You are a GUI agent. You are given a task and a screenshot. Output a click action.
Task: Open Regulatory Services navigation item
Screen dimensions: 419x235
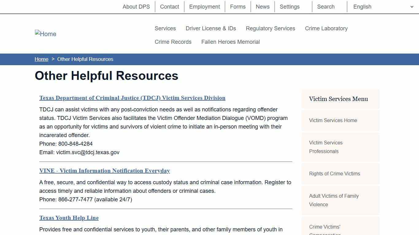coord(270,28)
